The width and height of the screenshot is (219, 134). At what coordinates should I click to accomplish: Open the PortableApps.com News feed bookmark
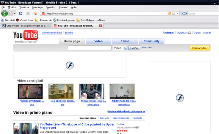click(x=90, y=20)
